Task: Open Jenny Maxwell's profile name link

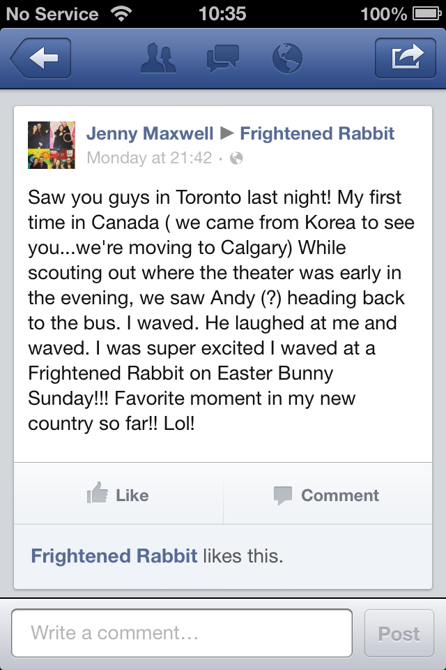Action: click(149, 134)
